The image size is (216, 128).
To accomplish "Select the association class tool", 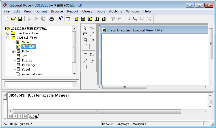I will click(x=85, y=55).
